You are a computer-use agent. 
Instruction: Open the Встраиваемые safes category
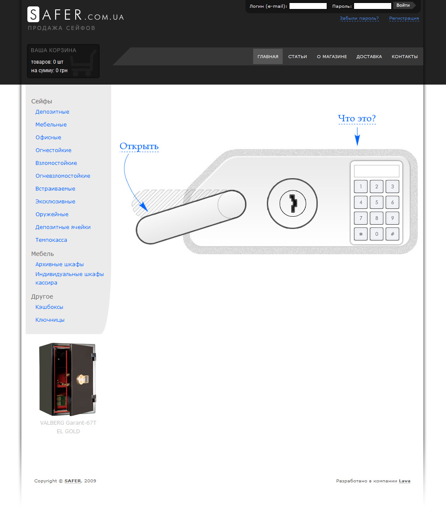(x=55, y=188)
